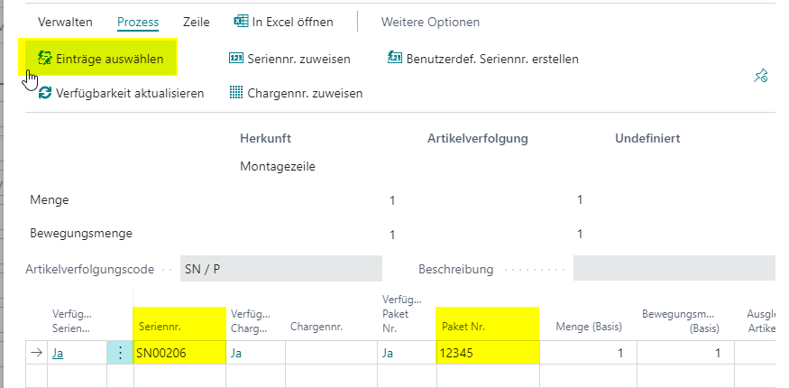
Task: Click the Chargennr. zuweisen grid icon
Action: (x=236, y=93)
